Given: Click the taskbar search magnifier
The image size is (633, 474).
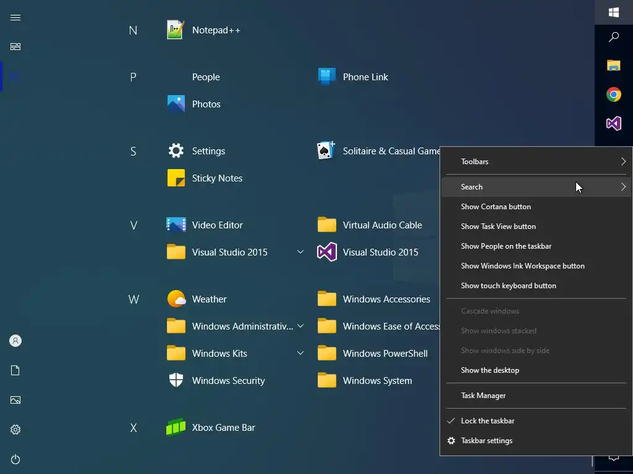Looking at the screenshot, I should 614,37.
